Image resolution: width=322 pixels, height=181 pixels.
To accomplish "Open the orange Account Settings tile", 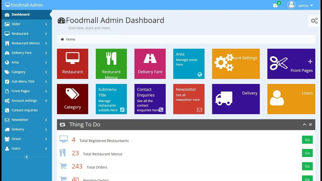I will click(x=236, y=64).
